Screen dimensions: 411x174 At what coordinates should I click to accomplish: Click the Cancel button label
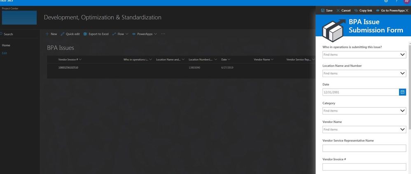coord(346,10)
